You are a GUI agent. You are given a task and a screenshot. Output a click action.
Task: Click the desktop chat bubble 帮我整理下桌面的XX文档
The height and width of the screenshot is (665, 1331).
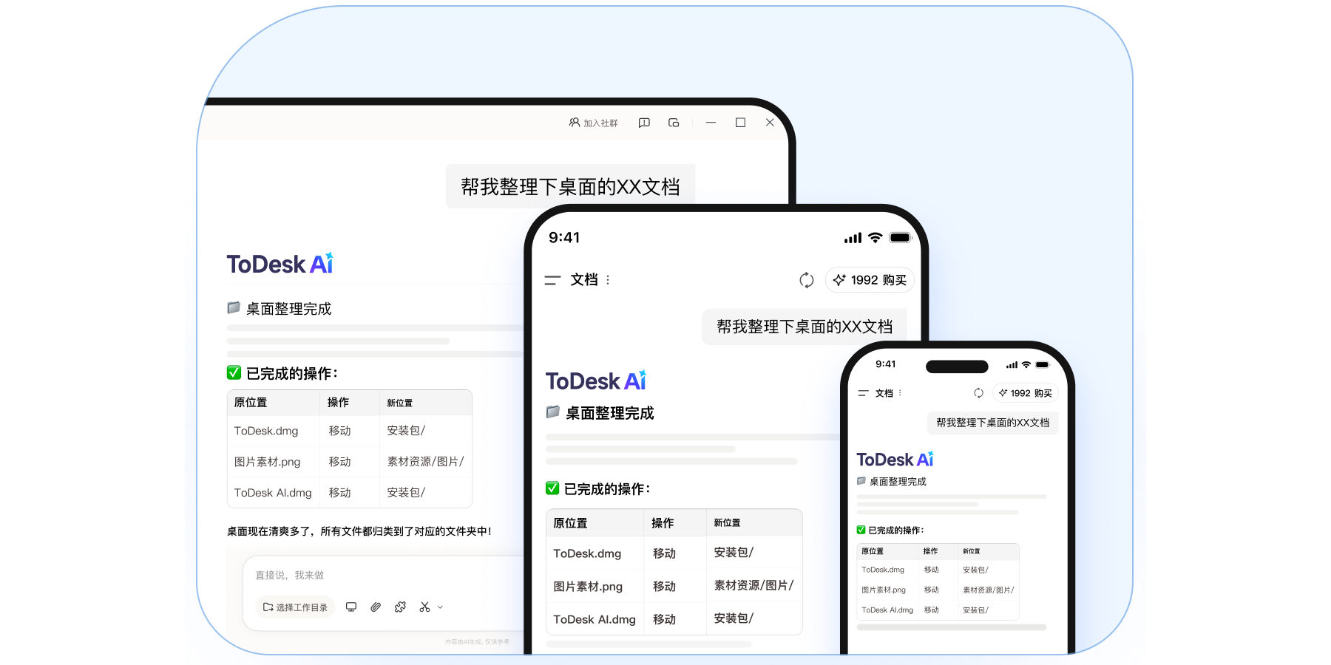point(570,186)
